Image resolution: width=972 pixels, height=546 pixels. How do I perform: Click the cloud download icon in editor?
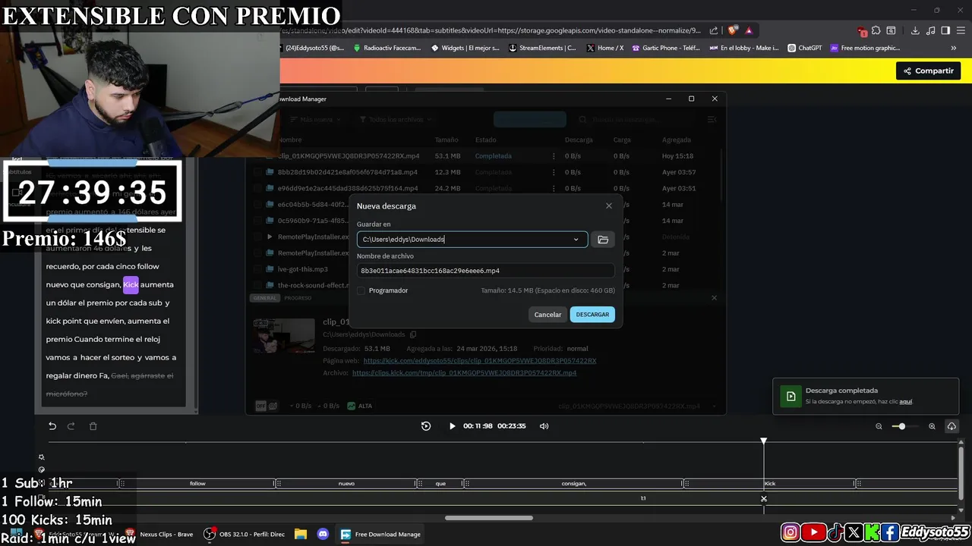951,426
